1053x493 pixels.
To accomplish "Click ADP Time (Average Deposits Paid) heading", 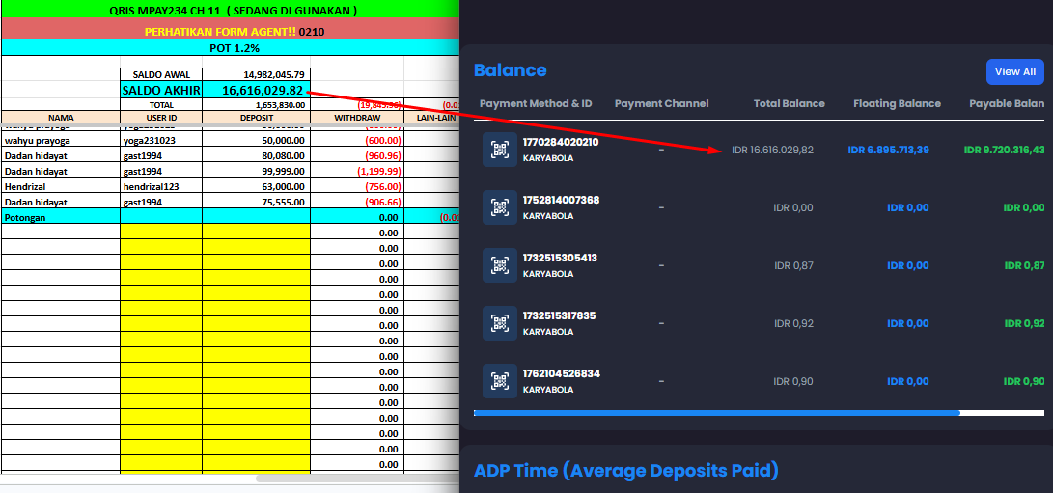I will coord(625,471).
